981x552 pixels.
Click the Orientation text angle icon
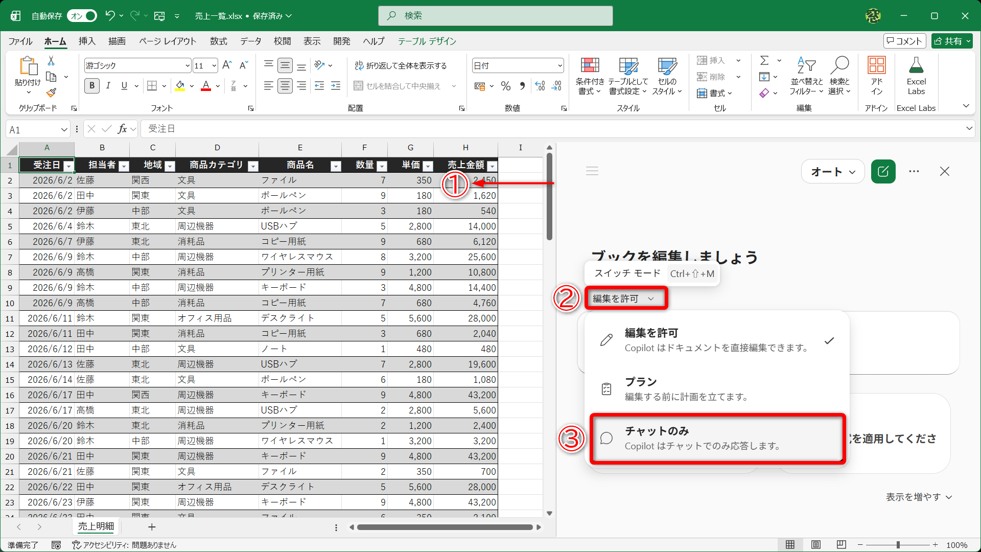point(320,65)
